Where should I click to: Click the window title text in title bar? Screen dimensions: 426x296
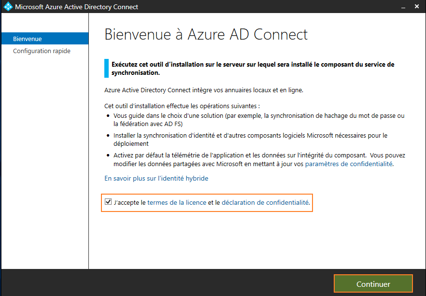(76, 7)
